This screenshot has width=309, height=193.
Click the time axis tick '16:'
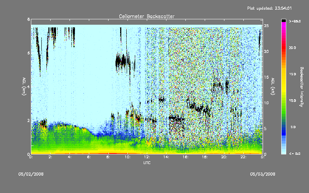tap(186, 157)
